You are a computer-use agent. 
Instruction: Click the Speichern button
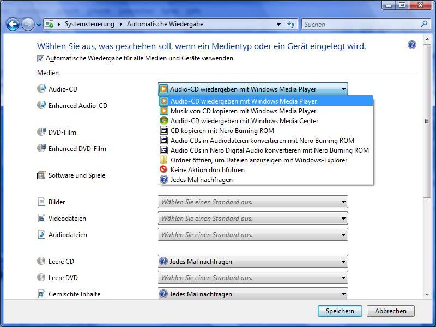coord(340,311)
